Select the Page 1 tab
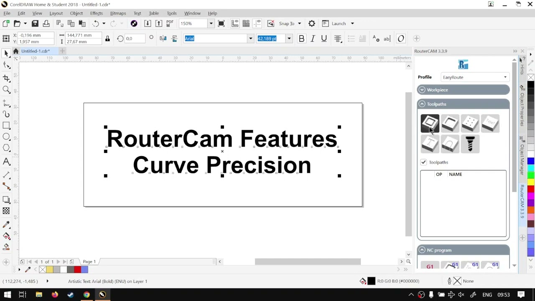This screenshot has width=535, height=301. click(x=89, y=262)
